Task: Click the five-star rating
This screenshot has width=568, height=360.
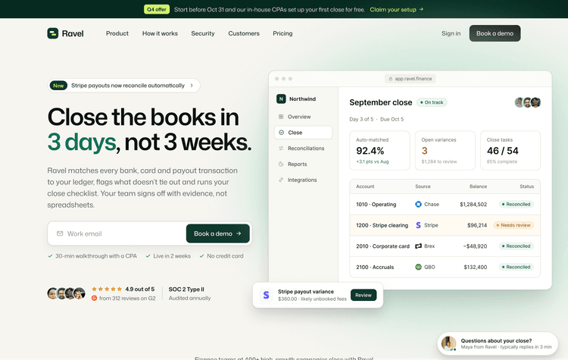Action: pyautogui.click(x=107, y=289)
